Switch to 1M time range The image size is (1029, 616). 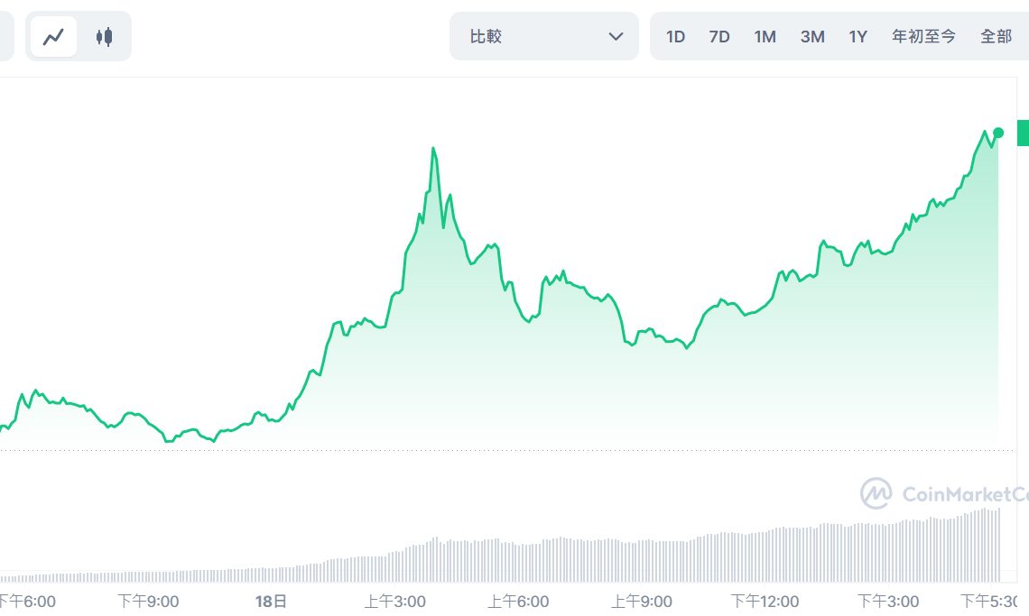tap(765, 37)
